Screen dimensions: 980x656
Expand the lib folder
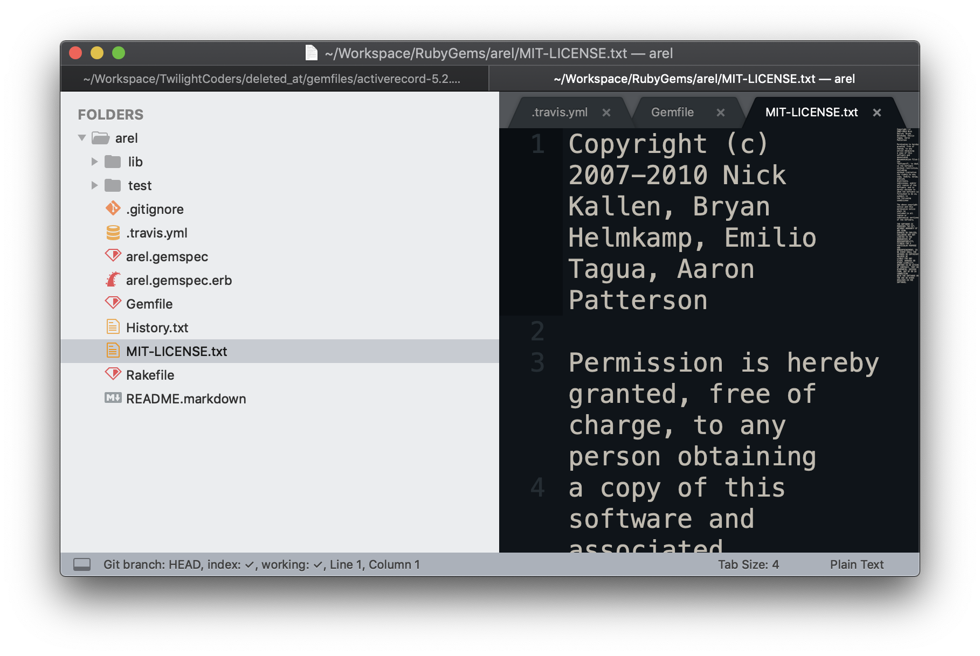[95, 162]
